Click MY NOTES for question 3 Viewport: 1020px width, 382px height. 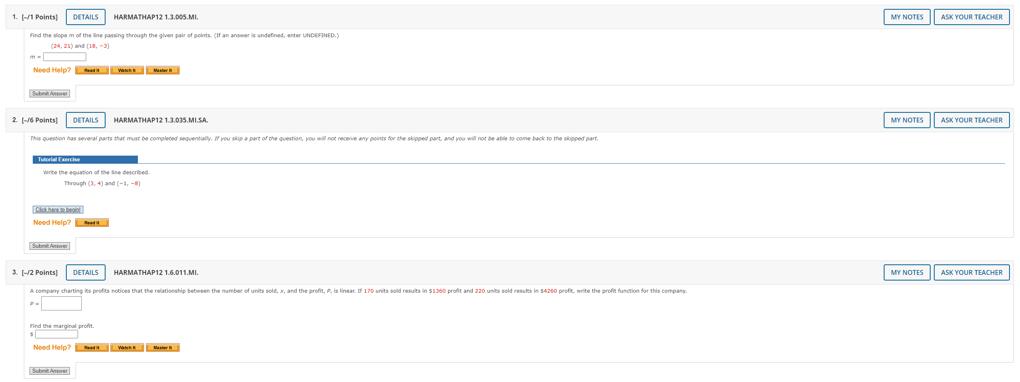pyautogui.click(x=907, y=272)
